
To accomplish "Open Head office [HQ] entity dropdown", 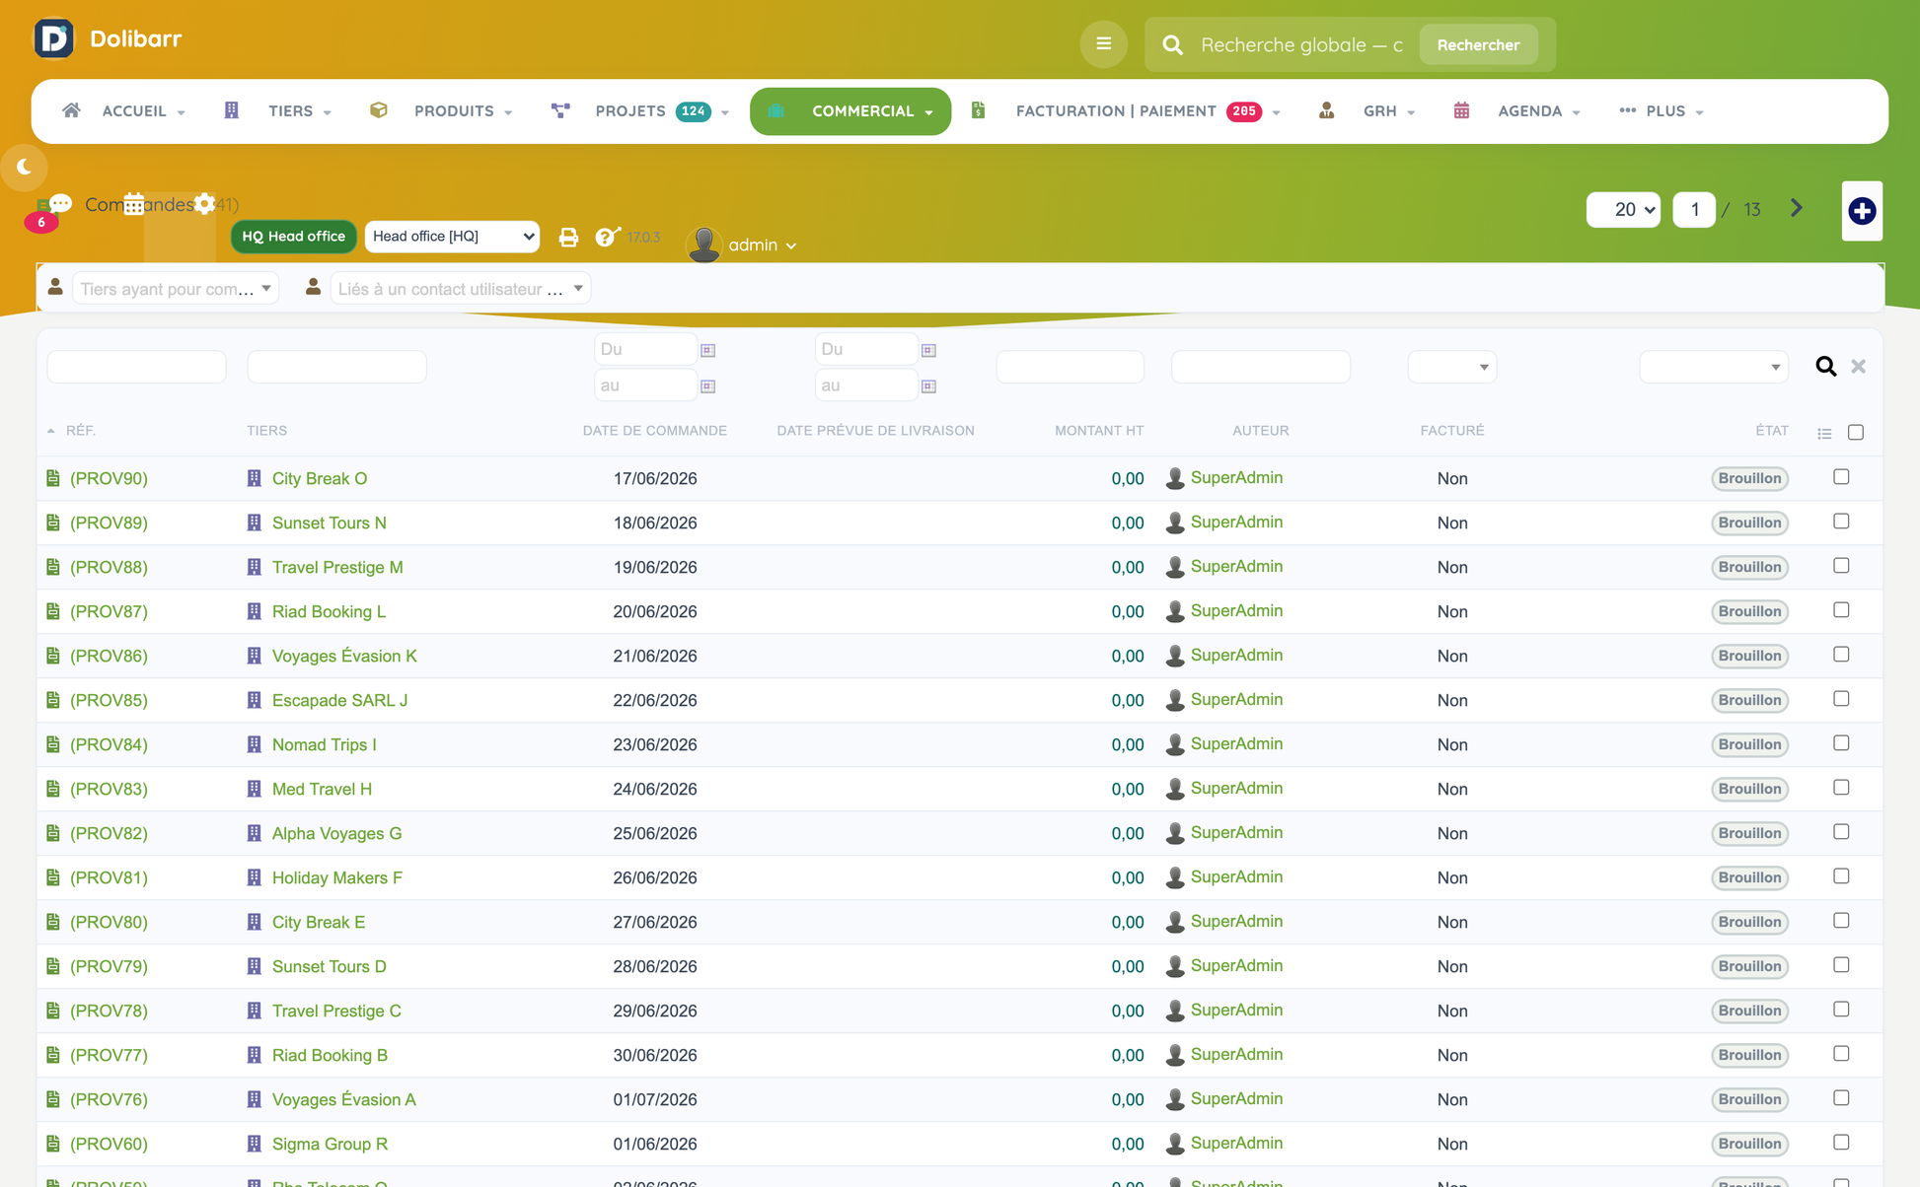I will click(452, 237).
